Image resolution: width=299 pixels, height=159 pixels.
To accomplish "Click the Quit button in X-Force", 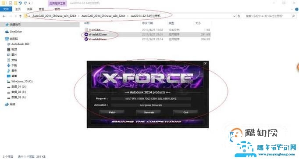I will pyautogui.click(x=186, y=112).
